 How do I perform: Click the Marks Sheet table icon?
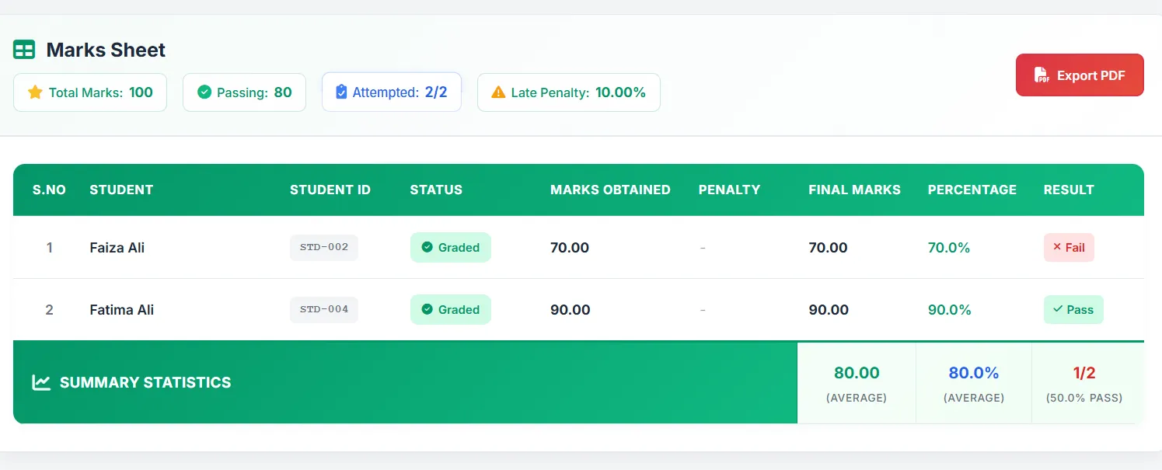(24, 50)
